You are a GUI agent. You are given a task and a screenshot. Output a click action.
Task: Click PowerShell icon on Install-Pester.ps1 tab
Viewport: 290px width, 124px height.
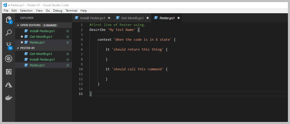pos(76,18)
